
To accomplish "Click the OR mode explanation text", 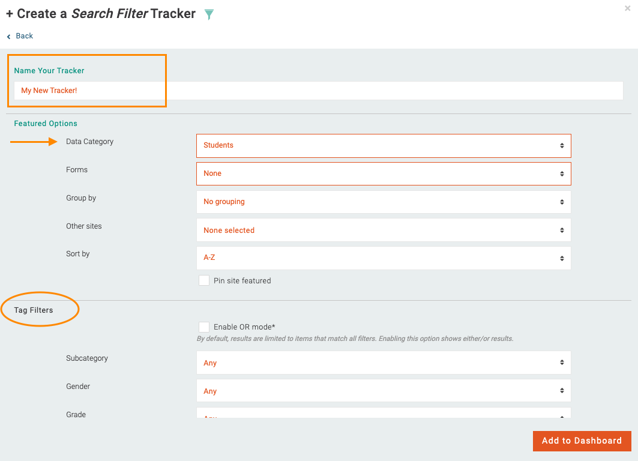I will (x=355, y=339).
